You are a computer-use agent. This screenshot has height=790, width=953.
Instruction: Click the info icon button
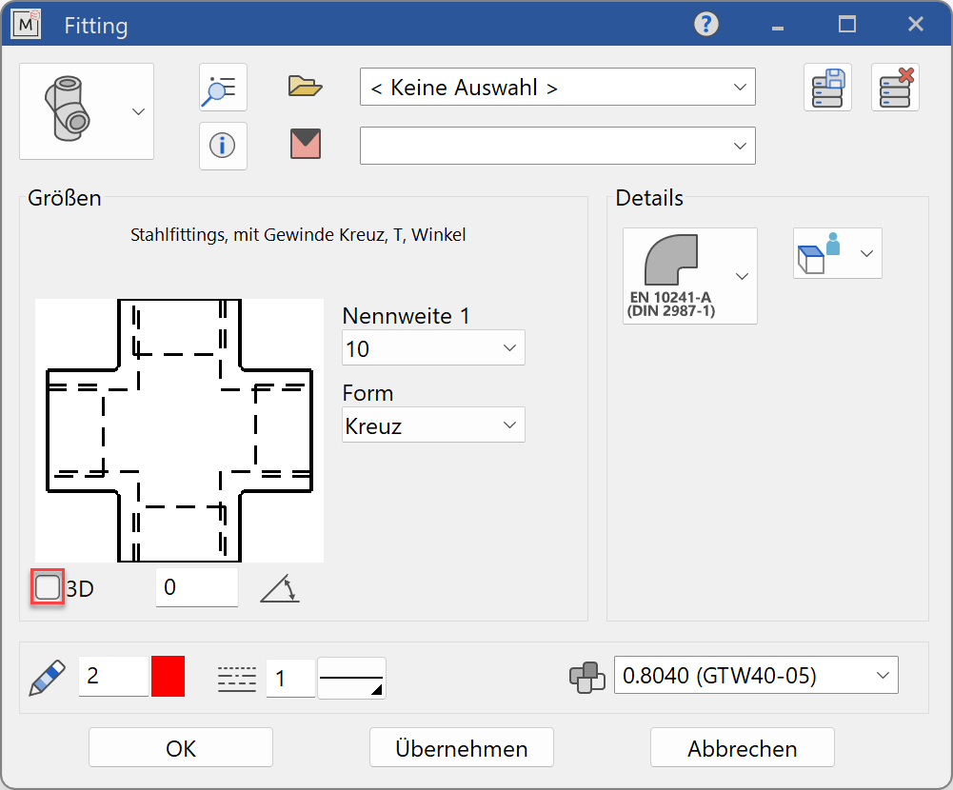pos(223,146)
